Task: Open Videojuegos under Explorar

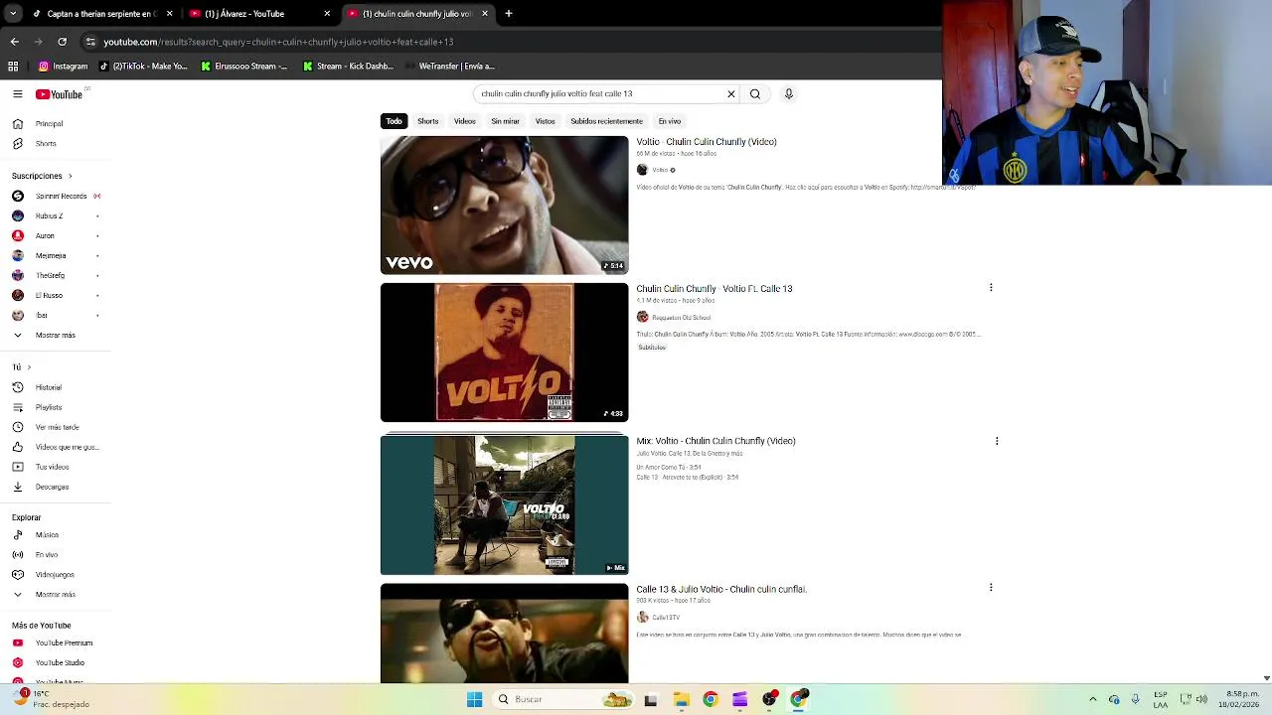Action: (x=56, y=575)
